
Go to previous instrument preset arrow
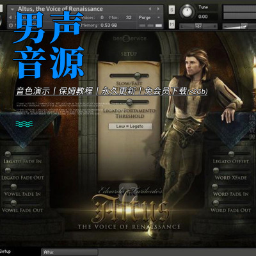click(150, 9)
